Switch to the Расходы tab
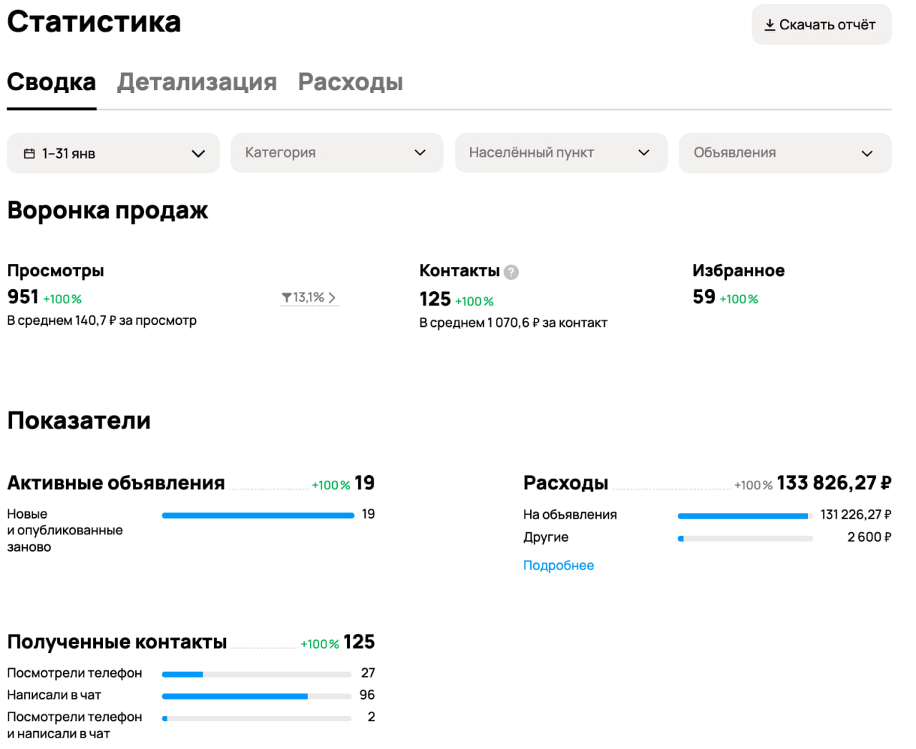 [x=350, y=82]
